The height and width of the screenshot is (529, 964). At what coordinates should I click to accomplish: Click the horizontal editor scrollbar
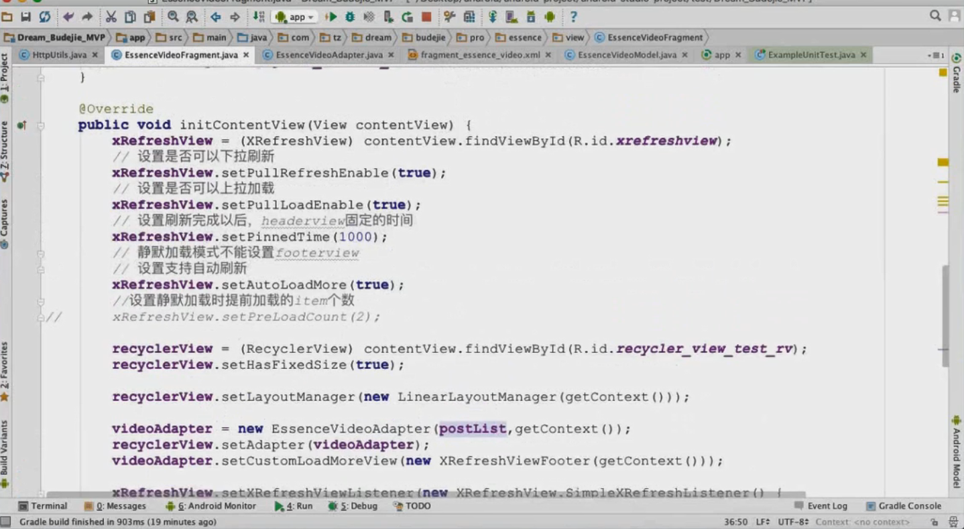click(x=426, y=494)
